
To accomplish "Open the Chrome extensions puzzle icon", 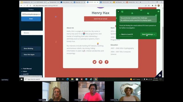I will tap(152, 6).
